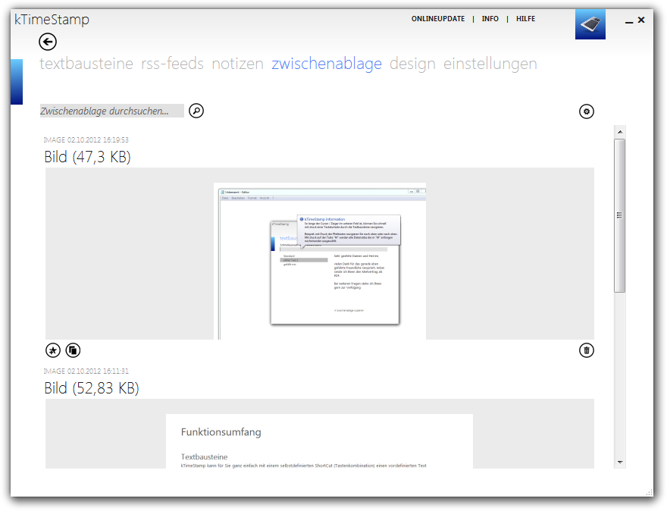
Task: Click the vertical scrollbar thumb
Action: (x=620, y=215)
